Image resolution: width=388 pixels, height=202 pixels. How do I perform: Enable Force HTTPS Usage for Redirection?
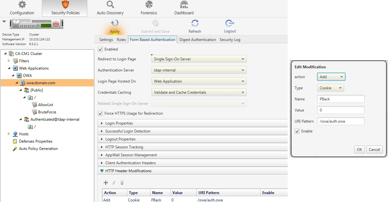point(101,113)
